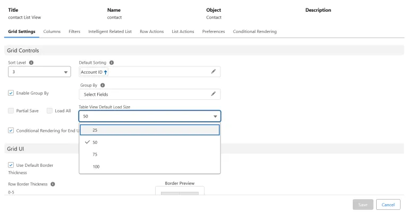Edit Group By fields with pencil icon
Screen dimensions: 408x212
[x=214, y=94]
